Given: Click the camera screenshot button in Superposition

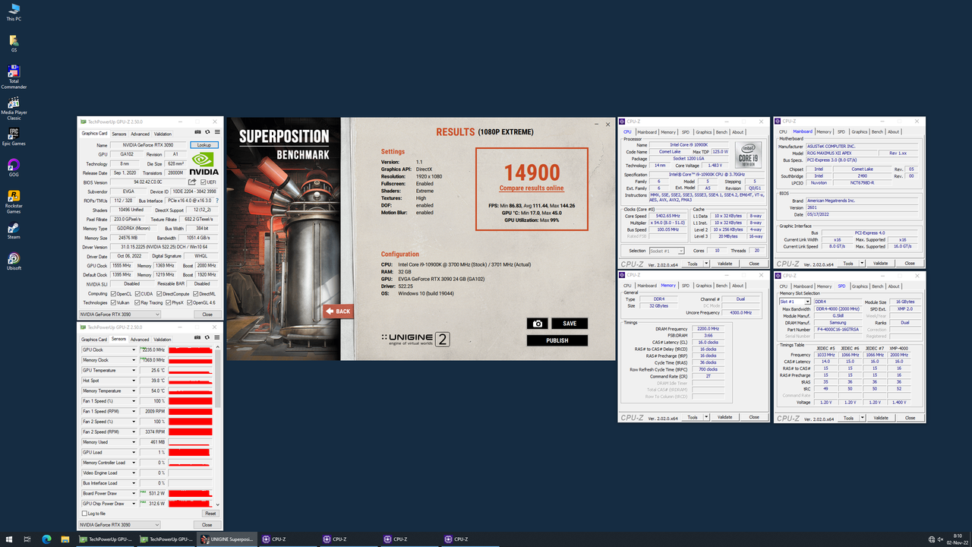Looking at the screenshot, I should tap(538, 324).
